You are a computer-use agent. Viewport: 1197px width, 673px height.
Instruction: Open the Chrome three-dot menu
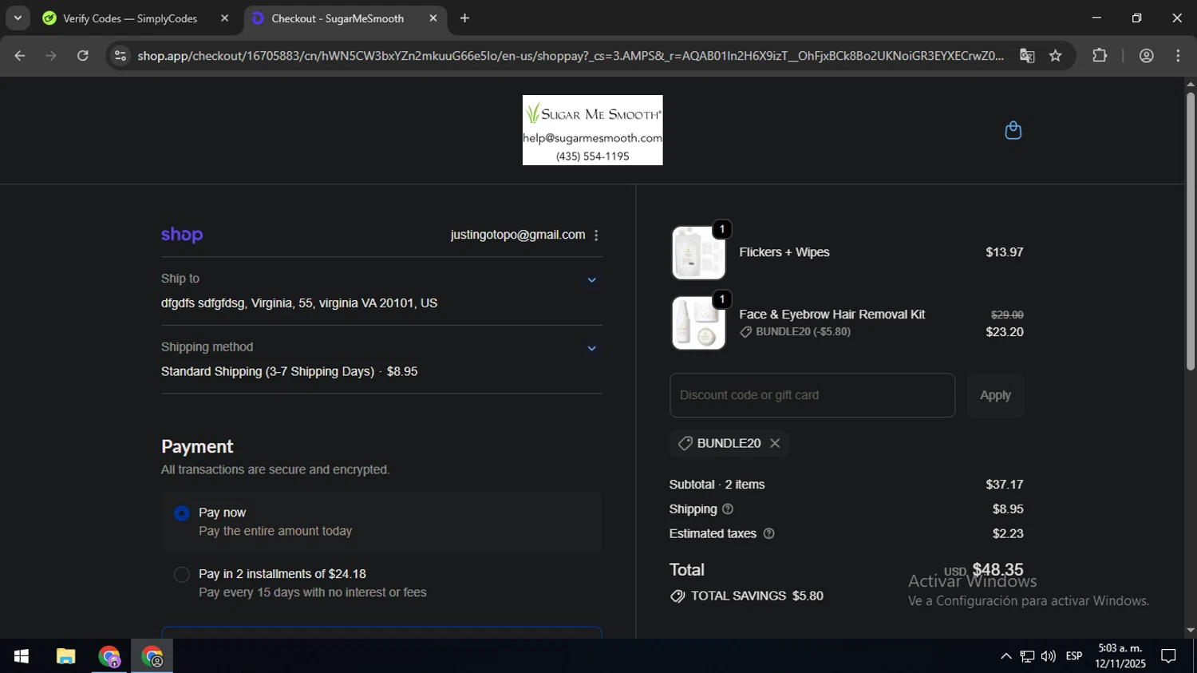(1179, 56)
